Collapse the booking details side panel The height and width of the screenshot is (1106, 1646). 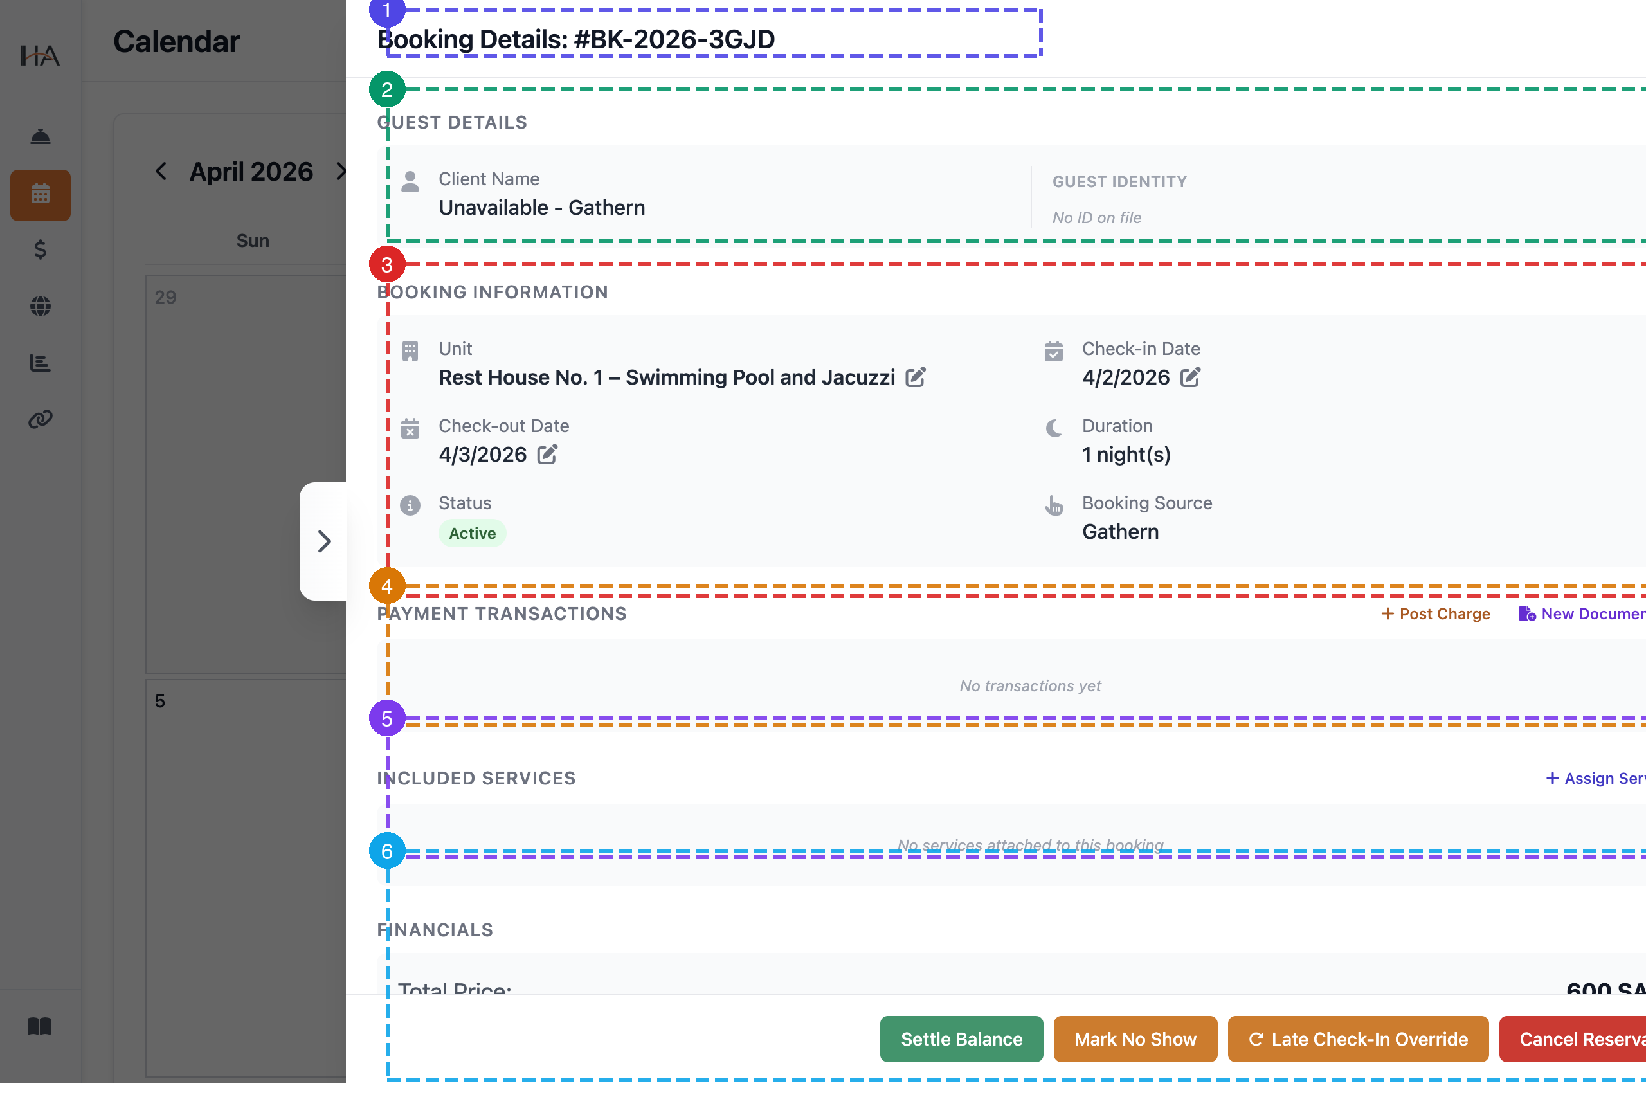coord(323,541)
